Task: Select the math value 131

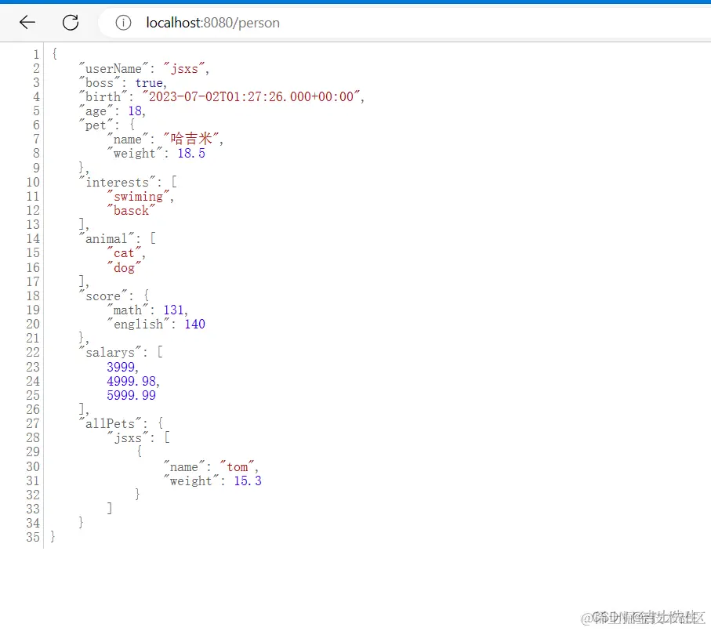Action: pos(173,310)
